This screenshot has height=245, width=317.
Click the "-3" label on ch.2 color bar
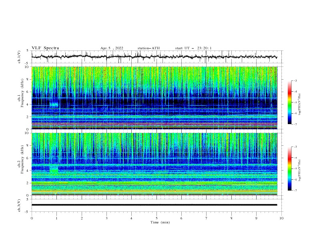point(295,147)
